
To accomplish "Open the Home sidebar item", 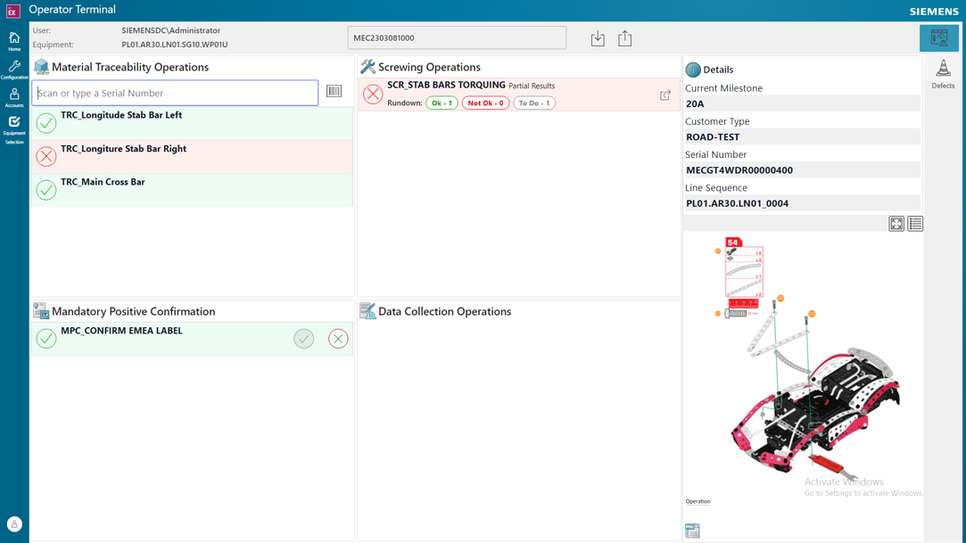I will coord(14,41).
